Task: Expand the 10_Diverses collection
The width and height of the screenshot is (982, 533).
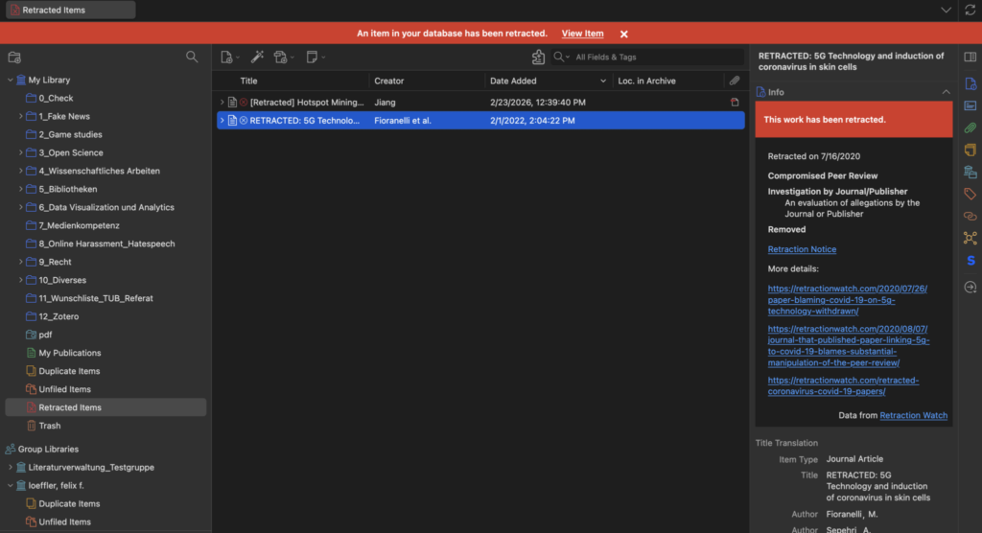Action: point(21,280)
